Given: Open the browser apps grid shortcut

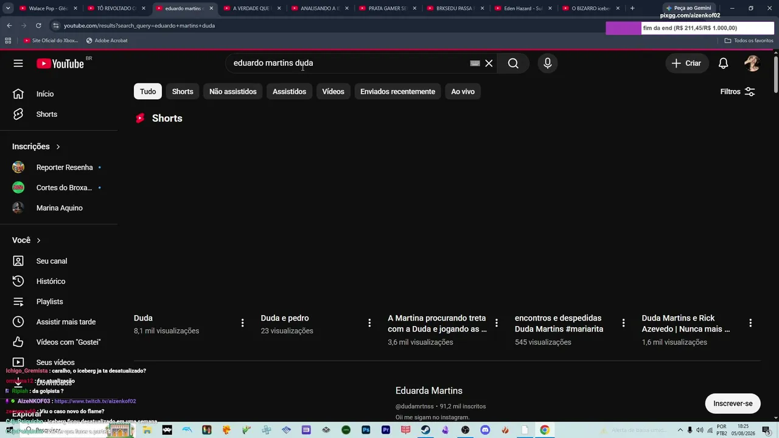Looking at the screenshot, I should point(8,41).
